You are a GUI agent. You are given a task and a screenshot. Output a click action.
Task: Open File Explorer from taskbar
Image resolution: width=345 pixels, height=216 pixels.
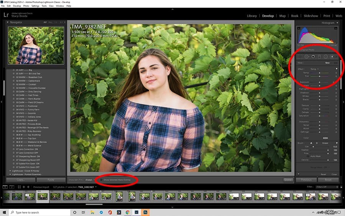(92, 213)
